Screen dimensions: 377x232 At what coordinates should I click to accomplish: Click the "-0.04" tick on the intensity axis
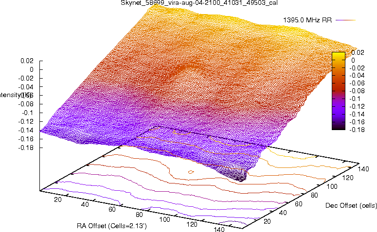(26, 87)
